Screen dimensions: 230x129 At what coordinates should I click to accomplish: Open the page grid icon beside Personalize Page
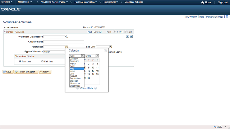(x=227, y=17)
